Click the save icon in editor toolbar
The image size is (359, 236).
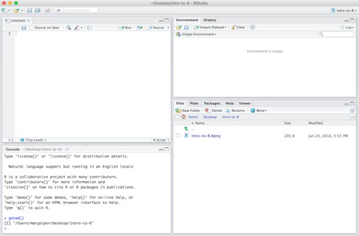(24, 28)
